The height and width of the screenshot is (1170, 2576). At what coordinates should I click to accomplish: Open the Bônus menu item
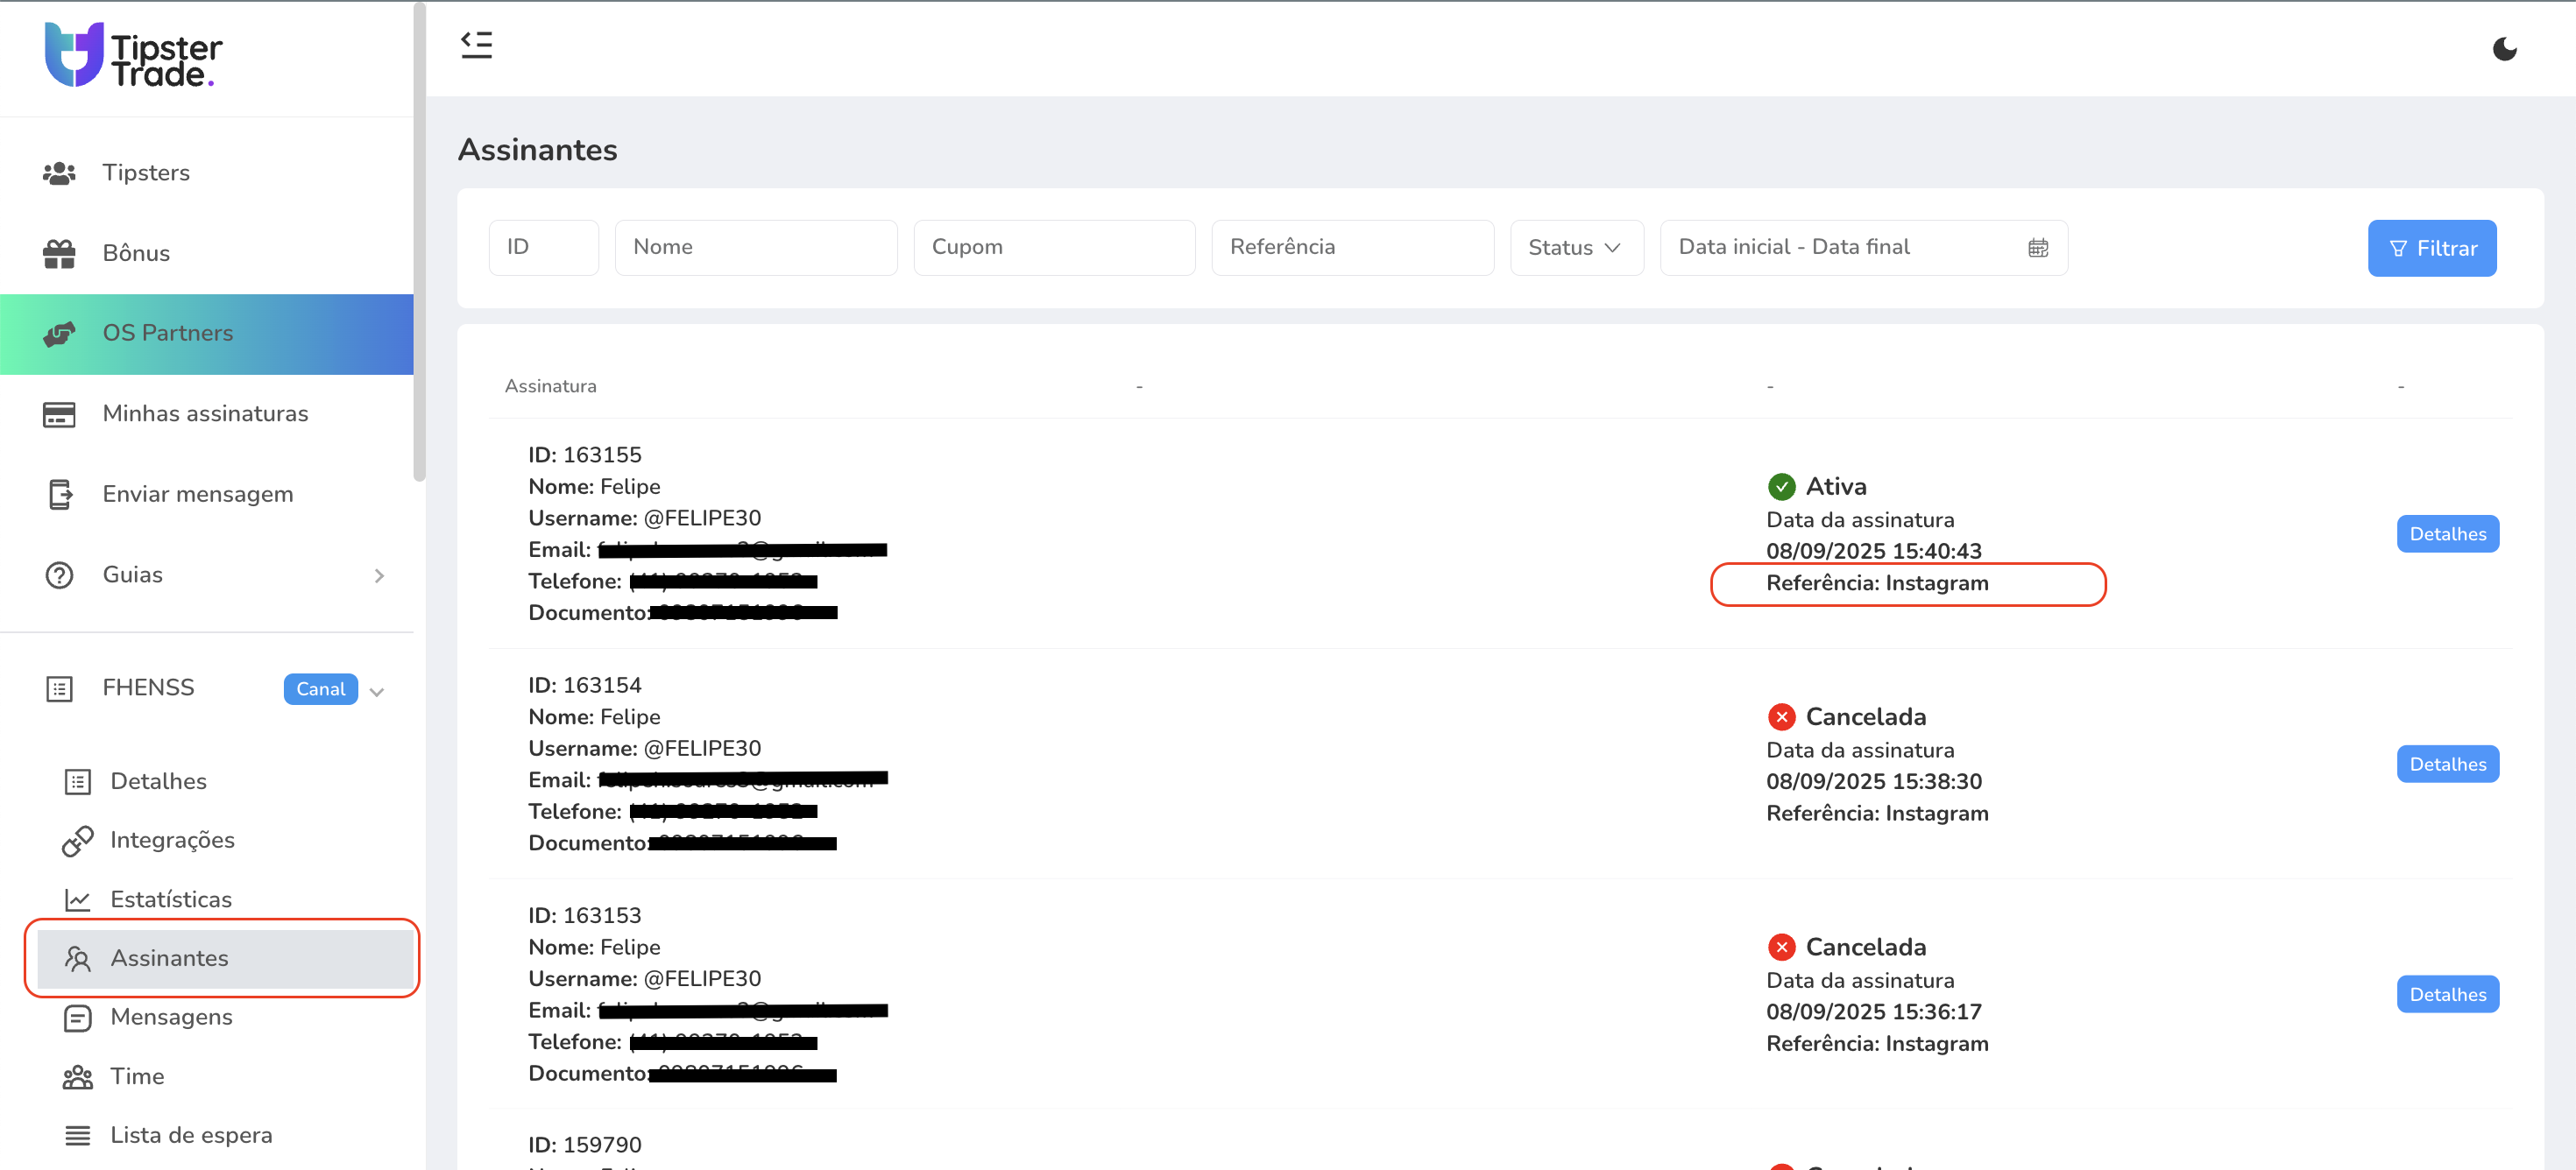tap(206, 254)
